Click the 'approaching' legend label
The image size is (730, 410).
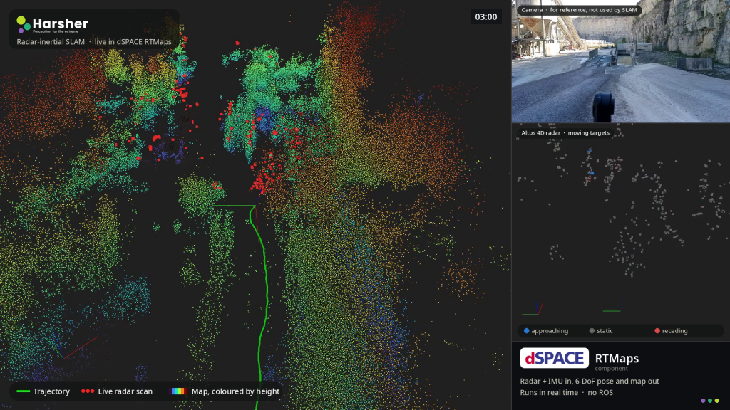[x=550, y=331]
